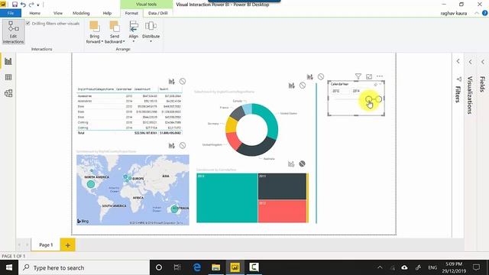Click the large teal treemap tile
Image resolution: width=489 pixels, height=275 pixels.
pos(227,198)
